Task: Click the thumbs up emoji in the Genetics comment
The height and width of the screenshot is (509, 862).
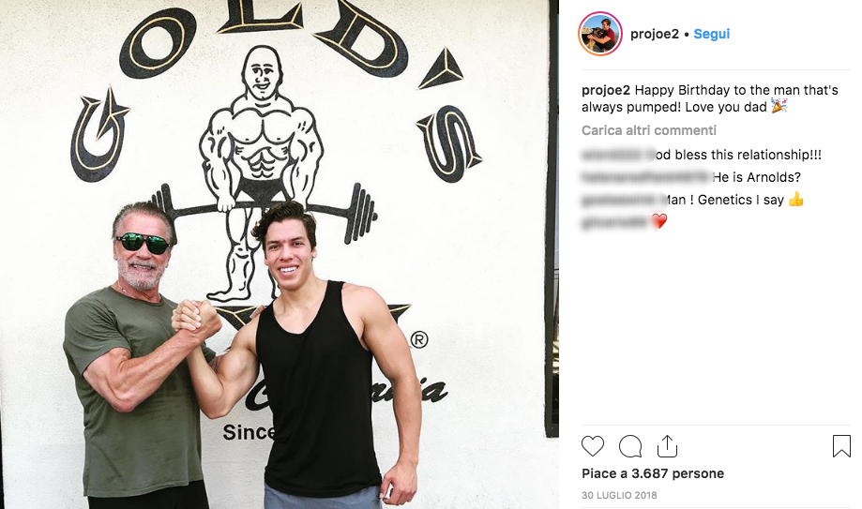Action: 795,200
